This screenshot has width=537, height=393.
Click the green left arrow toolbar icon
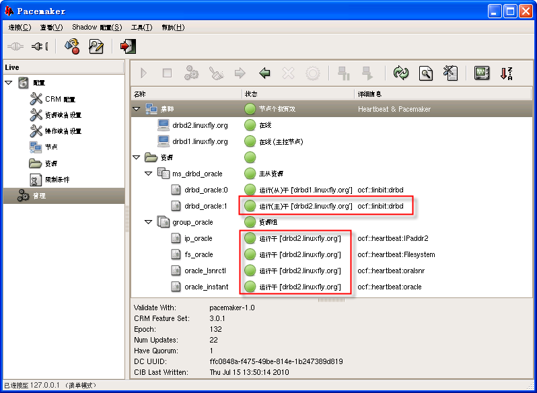tap(264, 73)
